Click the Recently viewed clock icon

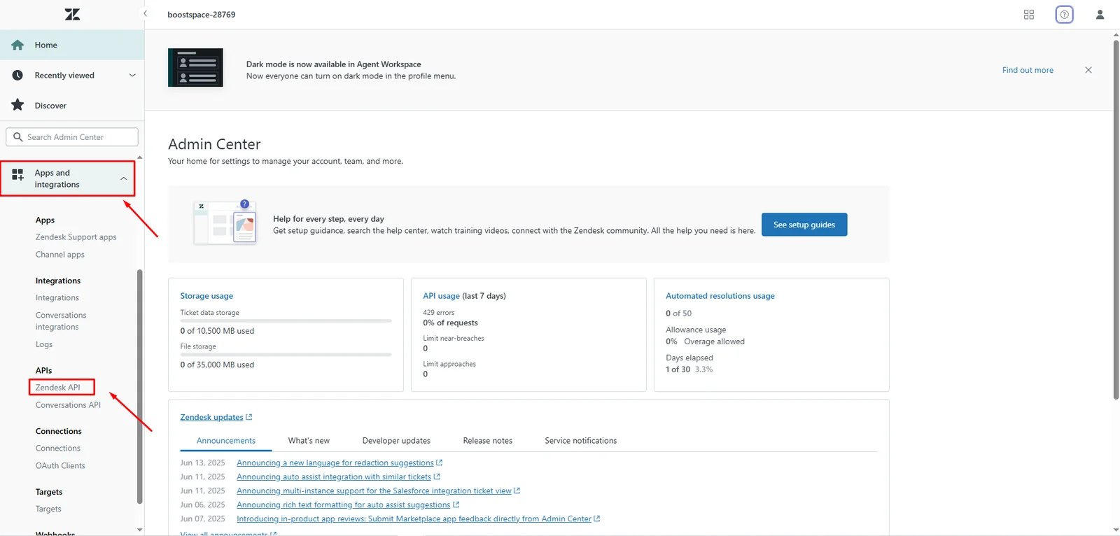[x=18, y=76]
